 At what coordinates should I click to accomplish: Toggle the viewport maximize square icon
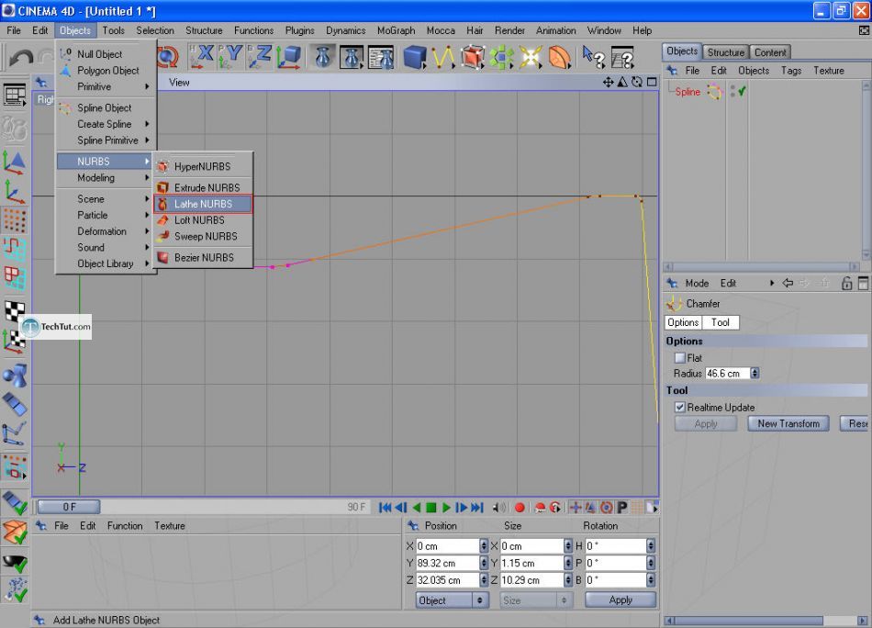(x=652, y=83)
